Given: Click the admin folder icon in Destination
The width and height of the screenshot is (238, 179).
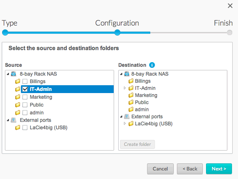Looking at the screenshot, I should click(x=131, y=109).
